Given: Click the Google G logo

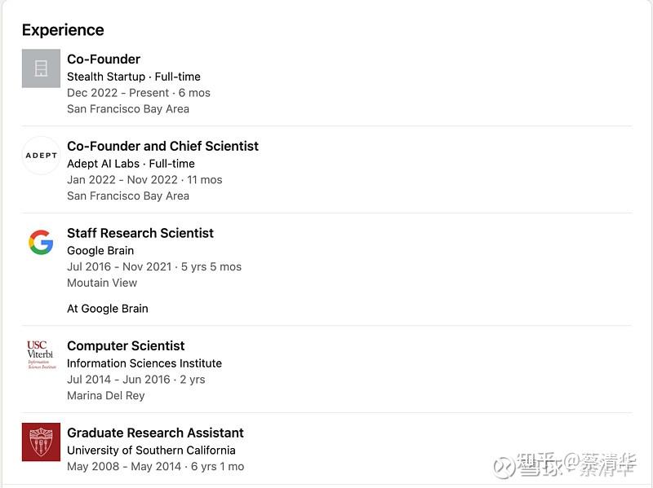Looking at the screenshot, I should (41, 242).
